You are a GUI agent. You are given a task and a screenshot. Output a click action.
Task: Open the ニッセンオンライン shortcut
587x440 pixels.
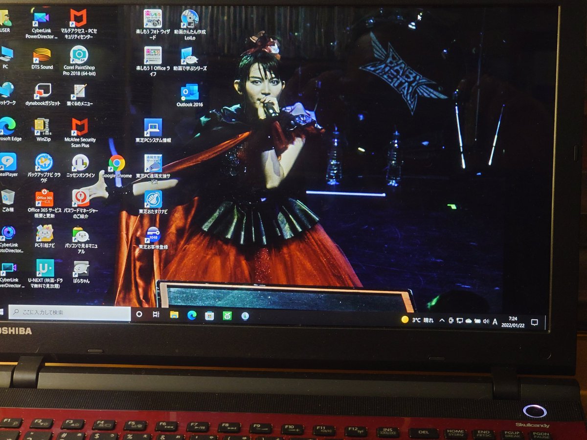pyautogui.click(x=80, y=166)
